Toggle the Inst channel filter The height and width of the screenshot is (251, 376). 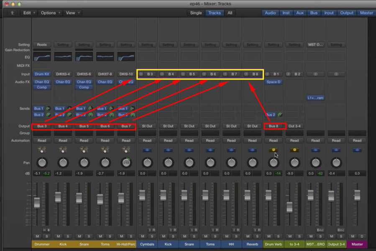coord(286,13)
